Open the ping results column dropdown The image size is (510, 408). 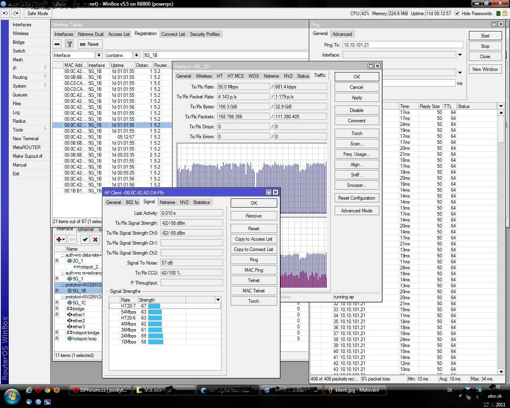501,106
